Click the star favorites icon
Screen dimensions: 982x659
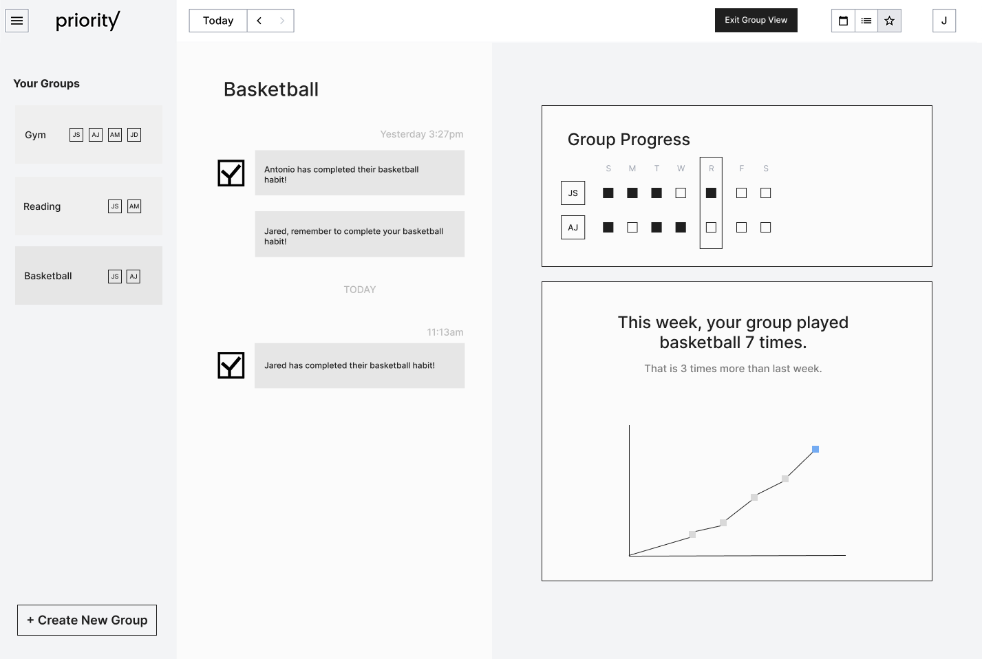(x=889, y=21)
